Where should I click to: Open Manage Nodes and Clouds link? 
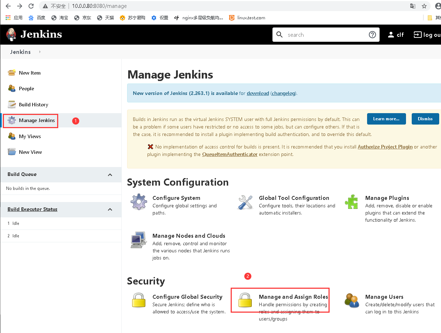pyautogui.click(x=189, y=236)
